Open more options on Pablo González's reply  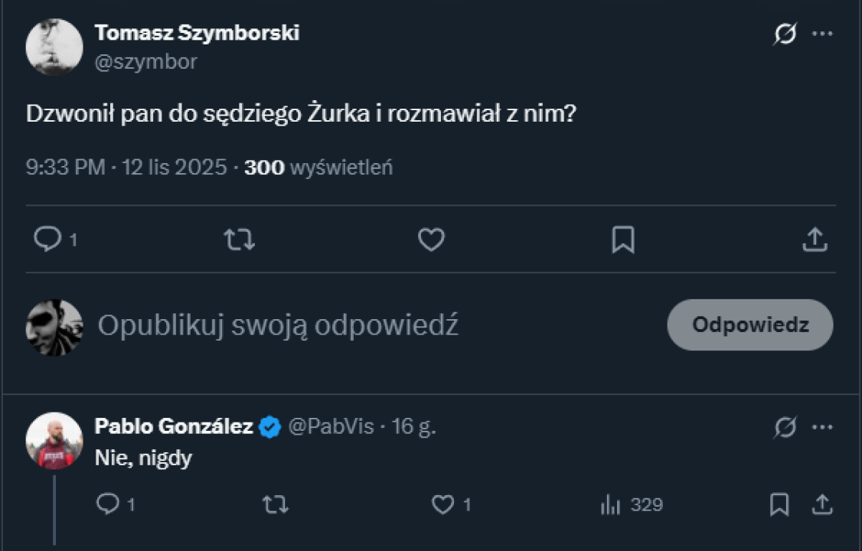coord(822,427)
